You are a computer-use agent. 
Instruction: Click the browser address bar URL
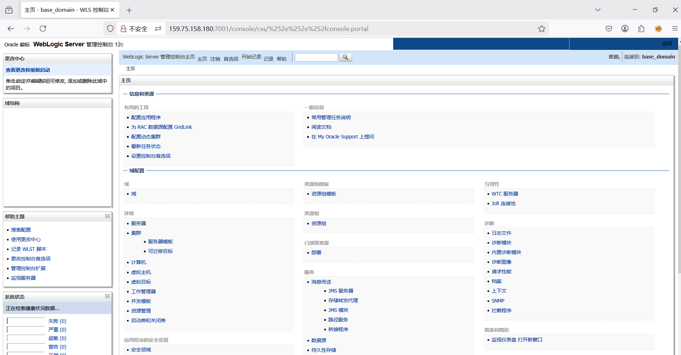(269, 29)
